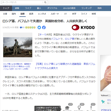
Task: Open the オリジナル tab
Action: pos(52,8)
